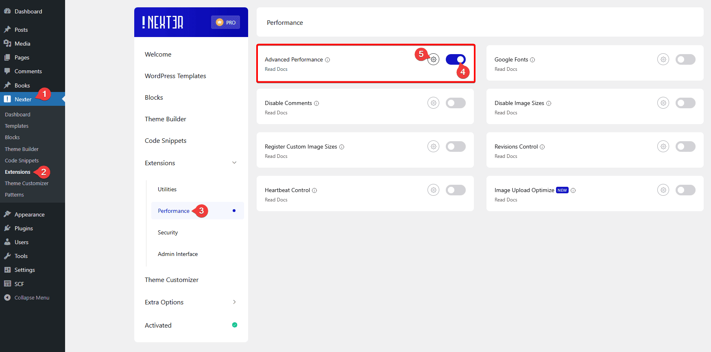Open Image Upload Optimize settings gear
Image resolution: width=711 pixels, height=352 pixels.
coord(663,190)
